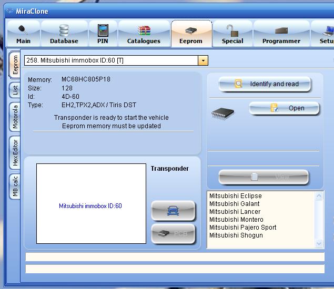Select Mitsubishi Montero in vehicle list
The image size is (334, 289).
(x=236, y=220)
